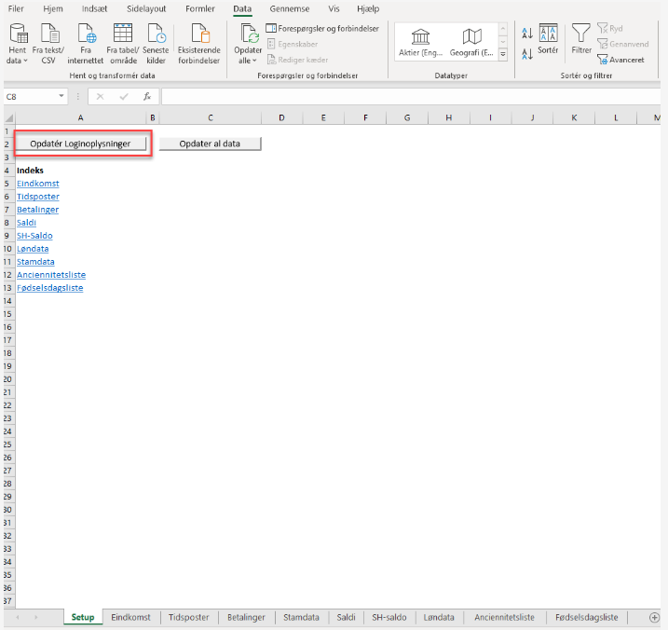The width and height of the screenshot is (668, 630).
Task: Select the Setup sheet tab
Action: tap(83, 617)
